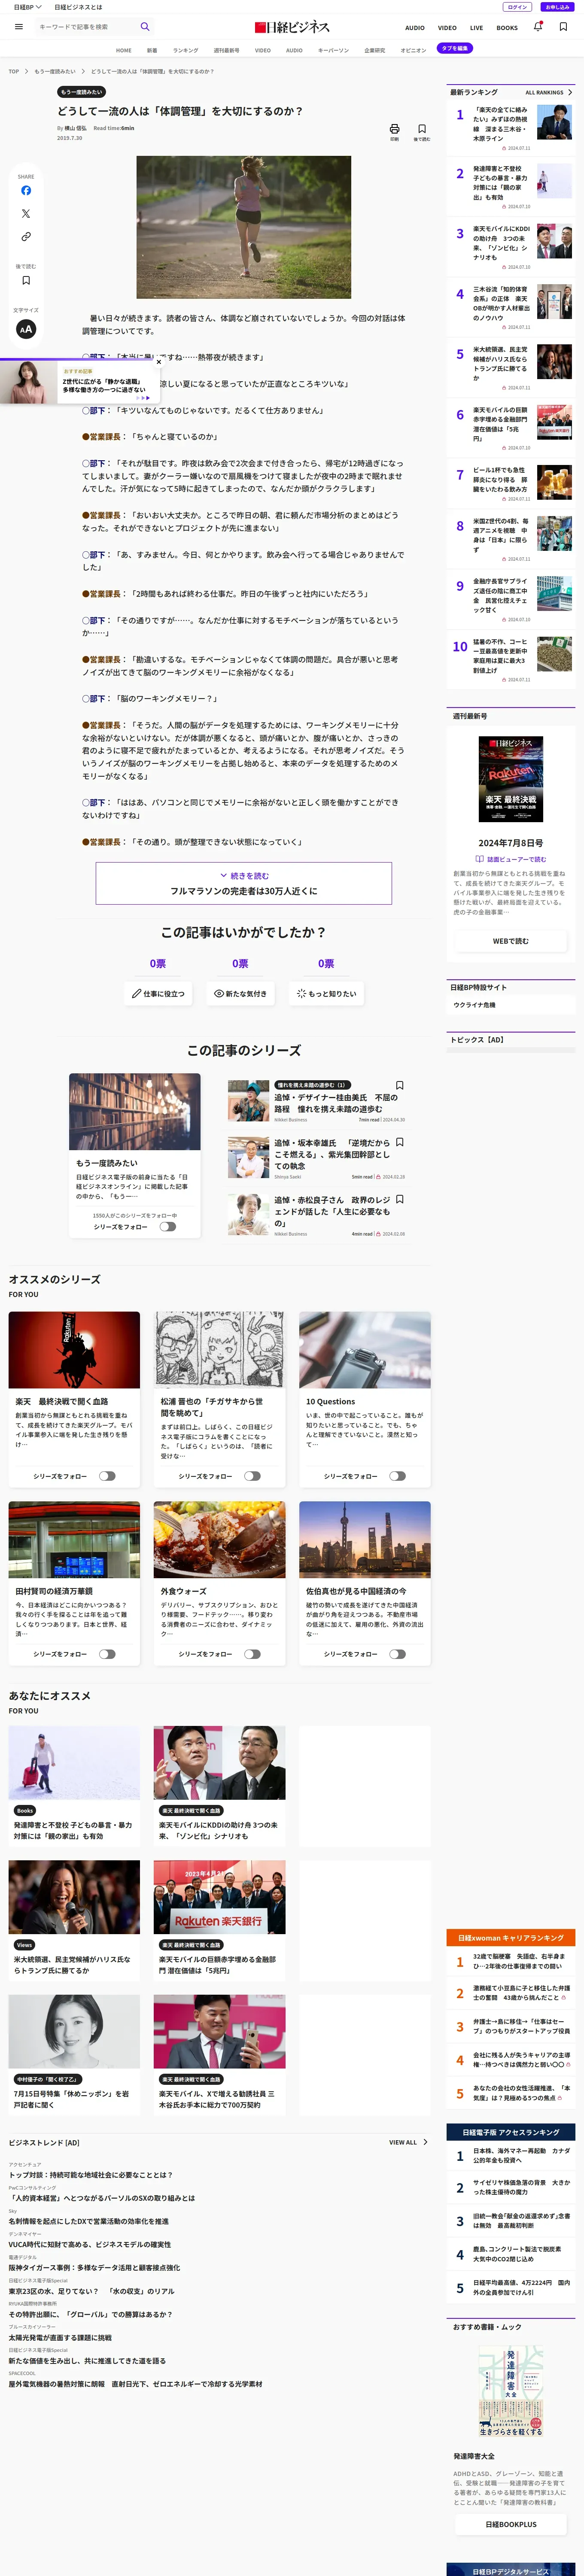Select the 週刊最新号 navigation tab
Viewport: 584px width, 2576px height.
227,50
